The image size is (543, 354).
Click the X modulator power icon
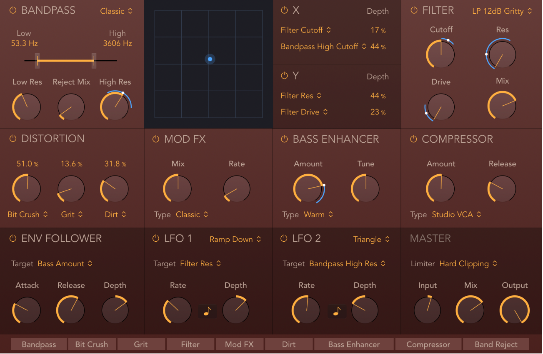(x=285, y=10)
